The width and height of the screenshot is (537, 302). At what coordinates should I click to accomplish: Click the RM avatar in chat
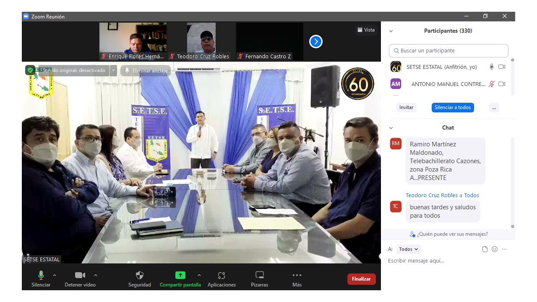(x=396, y=143)
